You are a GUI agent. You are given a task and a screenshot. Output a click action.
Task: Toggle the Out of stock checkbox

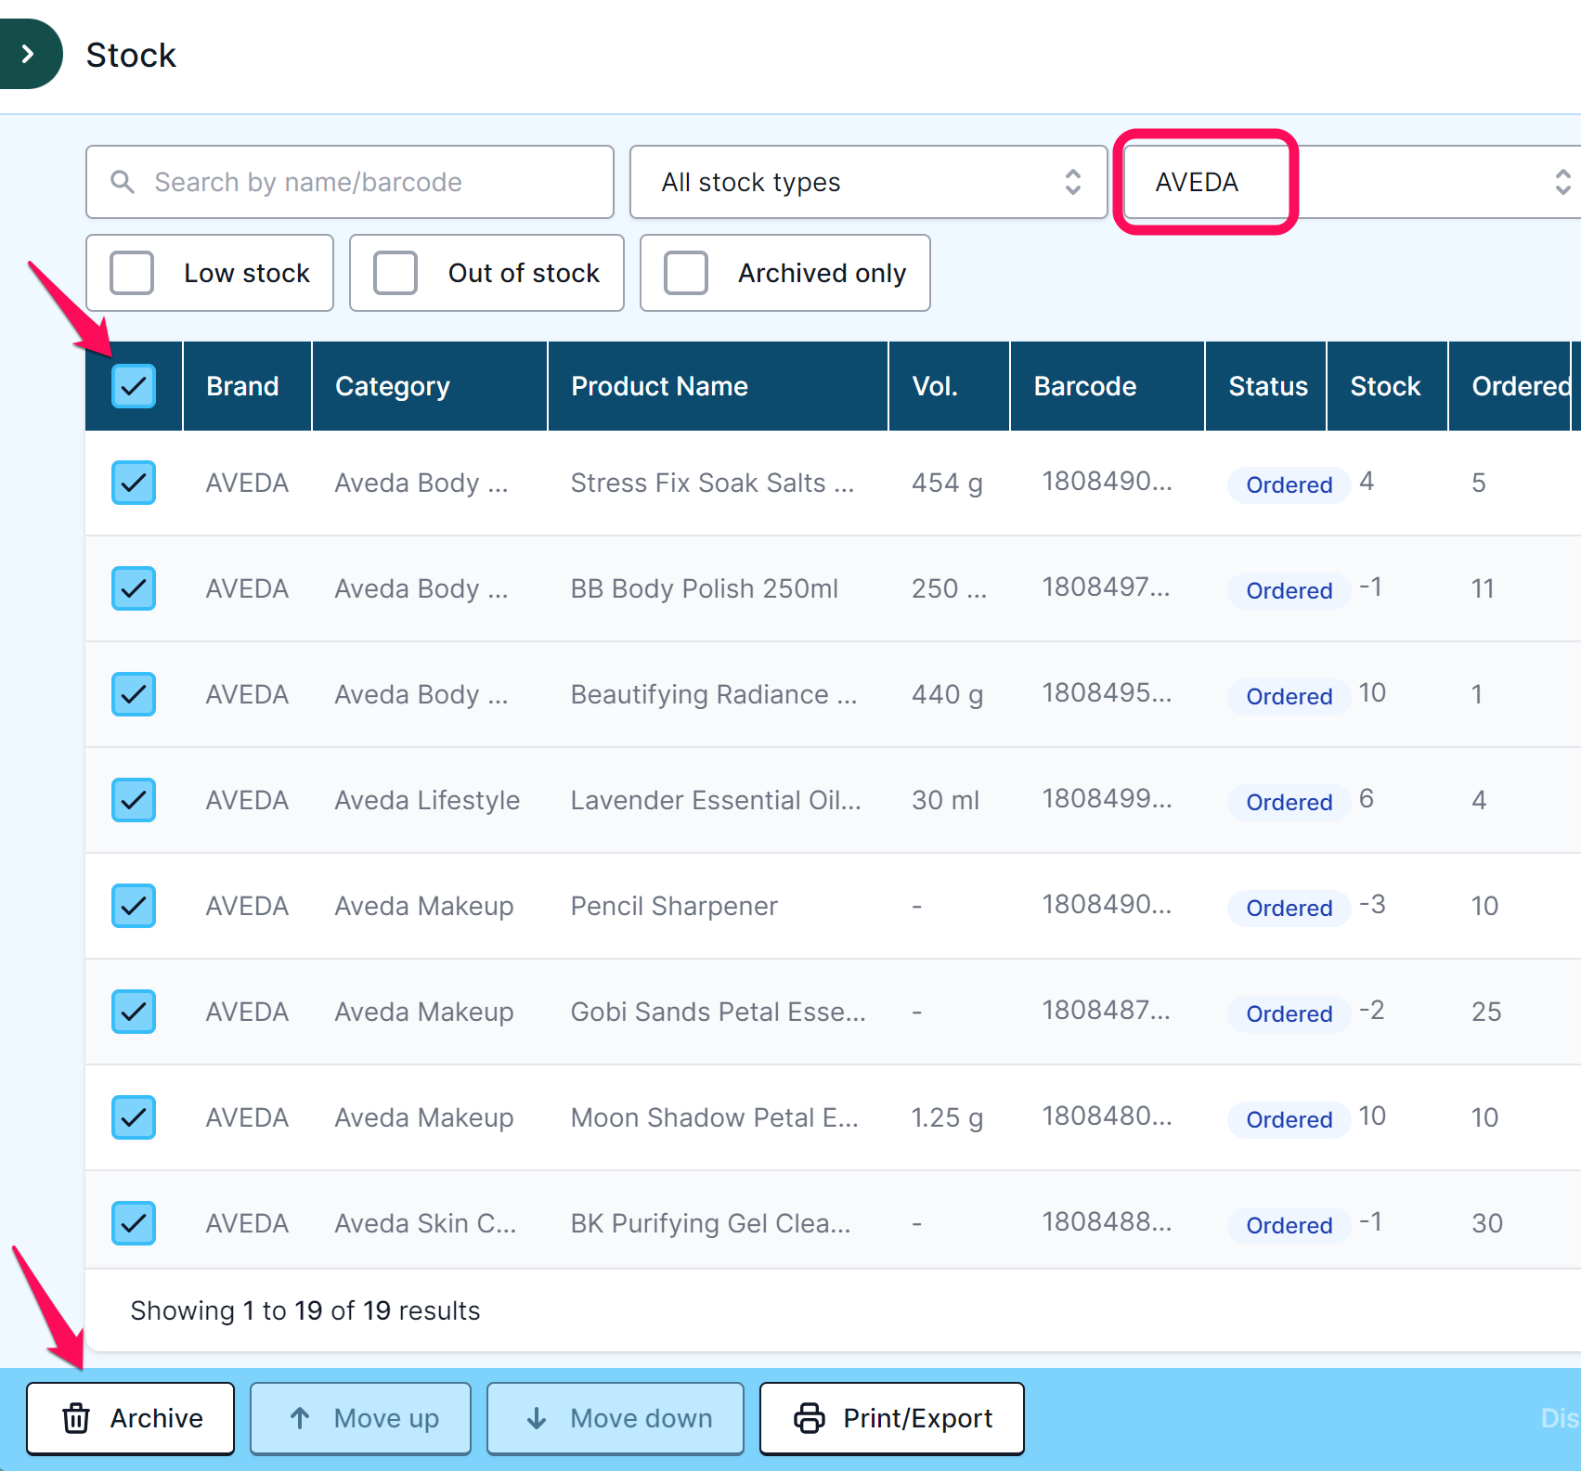click(395, 273)
